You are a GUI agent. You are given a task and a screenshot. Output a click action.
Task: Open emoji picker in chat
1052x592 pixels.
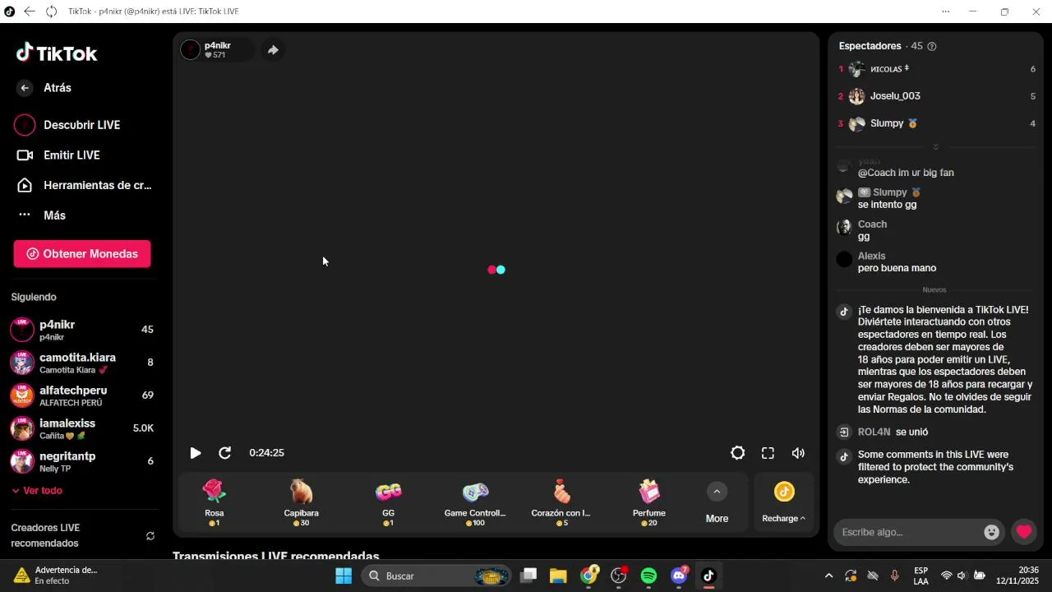991,532
